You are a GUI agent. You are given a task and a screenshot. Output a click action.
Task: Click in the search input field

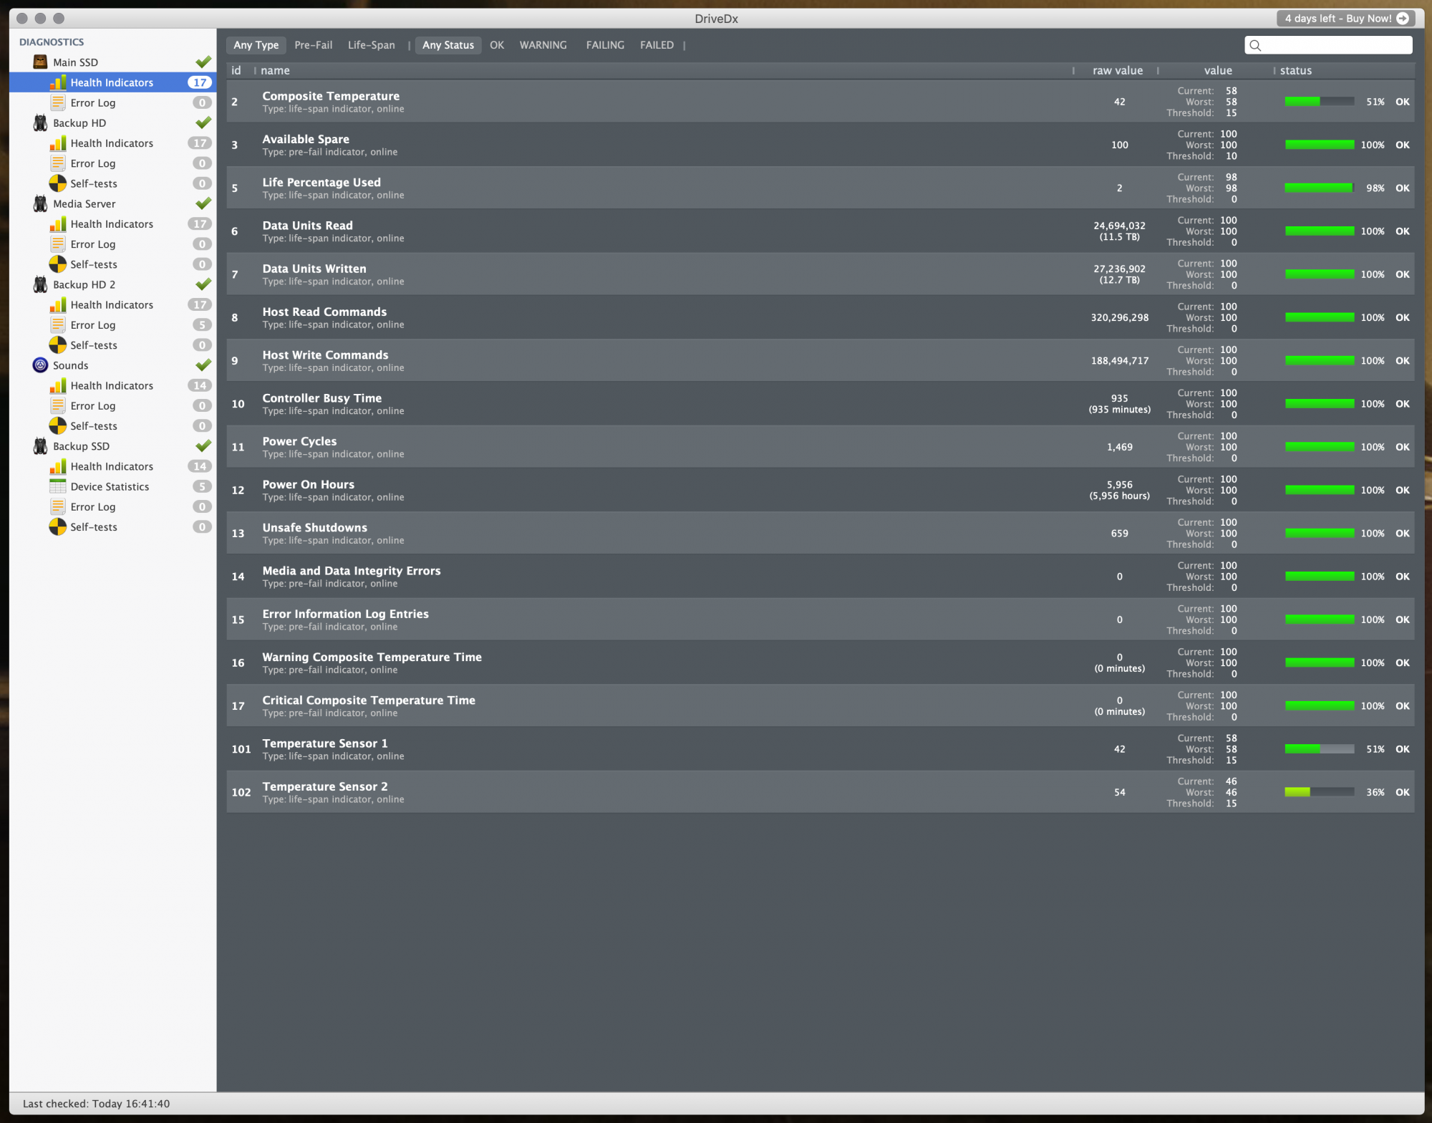(x=1329, y=46)
